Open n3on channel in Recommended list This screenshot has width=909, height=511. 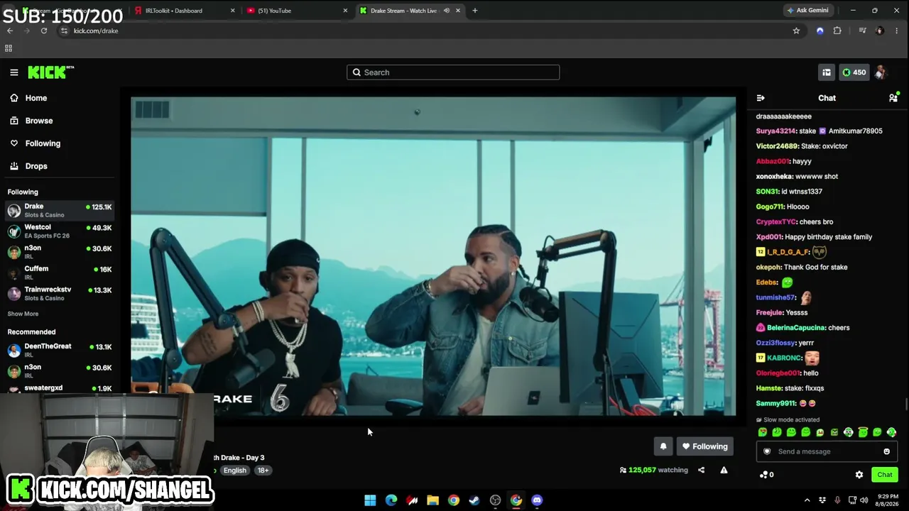[60, 370]
